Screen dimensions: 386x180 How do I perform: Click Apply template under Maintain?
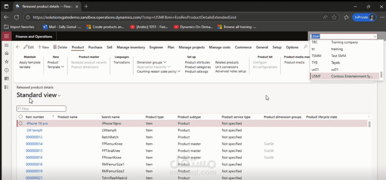[x=30, y=62]
